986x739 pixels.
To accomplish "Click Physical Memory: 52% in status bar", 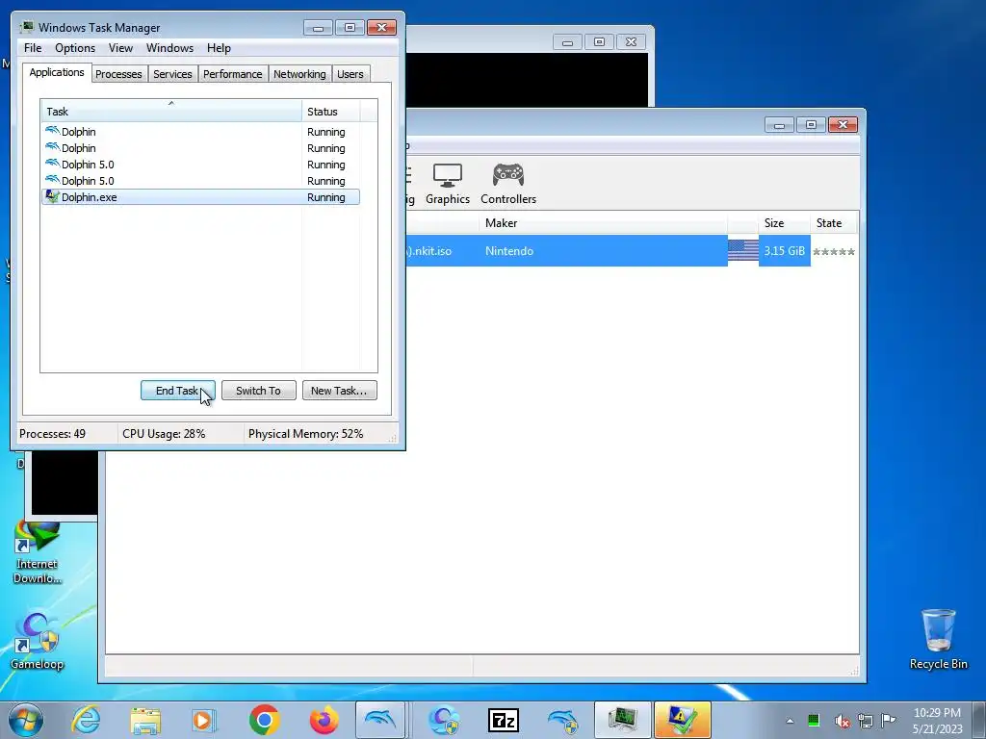I will (x=305, y=434).
